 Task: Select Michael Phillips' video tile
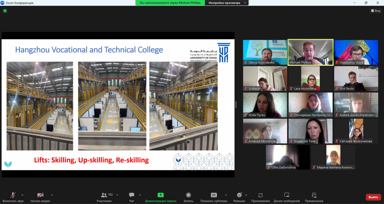(x=310, y=52)
